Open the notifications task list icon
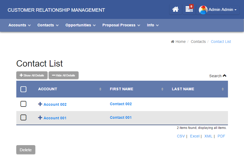Viewport: 244px width, 159px height. click(189, 10)
